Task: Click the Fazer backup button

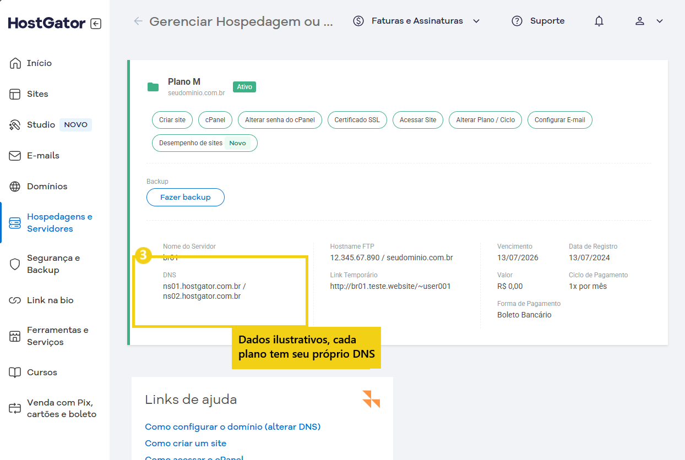Action: click(186, 197)
